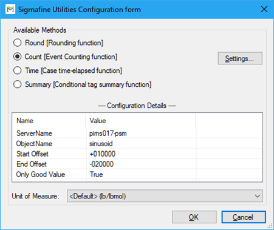Image resolution: width=274 pixels, height=230 pixels.
Task: Select the ObjectName row
Action: point(137,144)
